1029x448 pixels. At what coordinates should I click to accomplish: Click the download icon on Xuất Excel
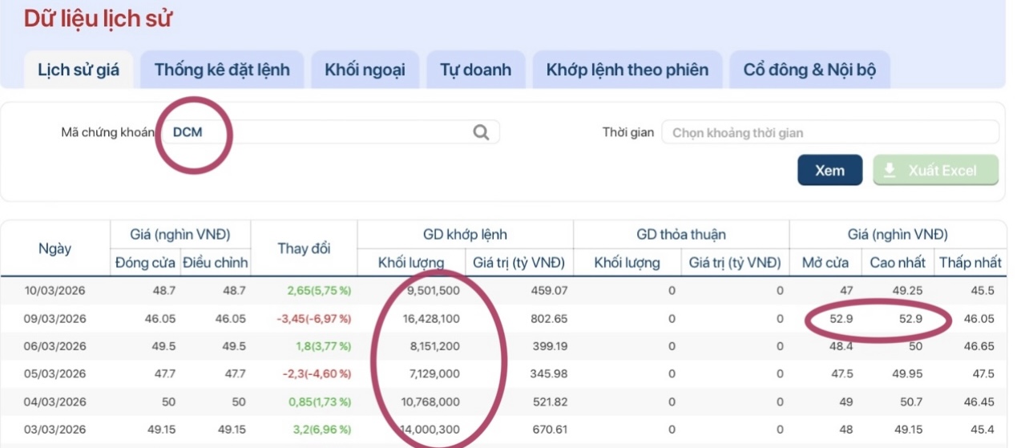890,171
